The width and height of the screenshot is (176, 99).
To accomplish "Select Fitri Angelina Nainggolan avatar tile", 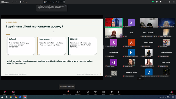I will click(131, 53).
